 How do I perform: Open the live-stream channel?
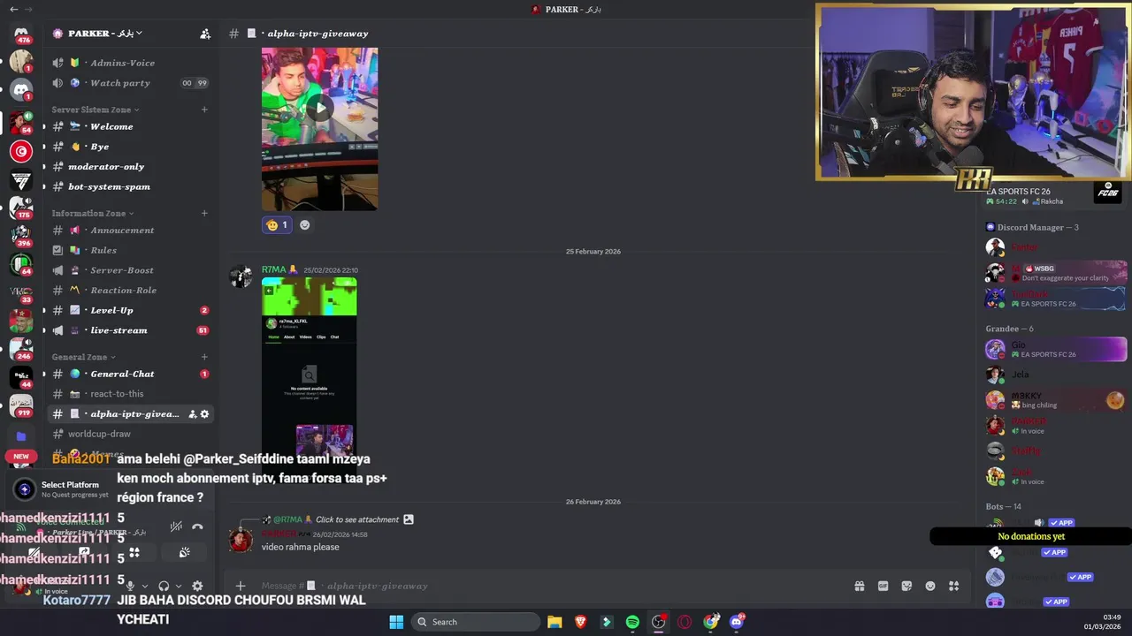(130, 330)
